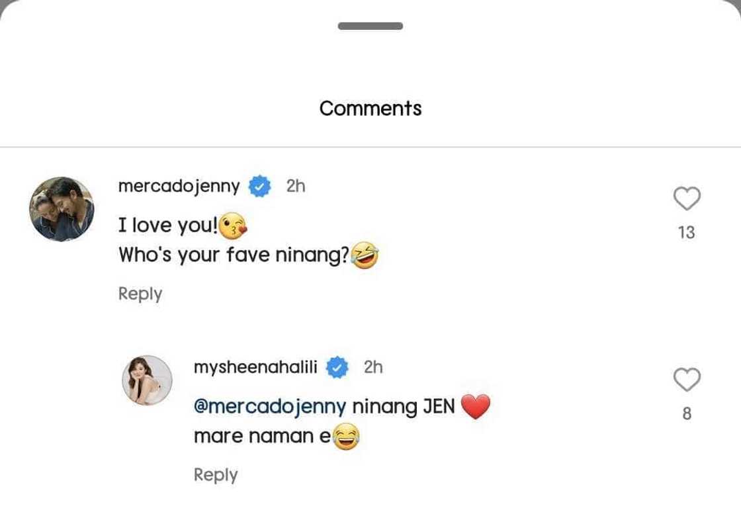Click the verified badge beside mysheenahalili

(x=338, y=368)
